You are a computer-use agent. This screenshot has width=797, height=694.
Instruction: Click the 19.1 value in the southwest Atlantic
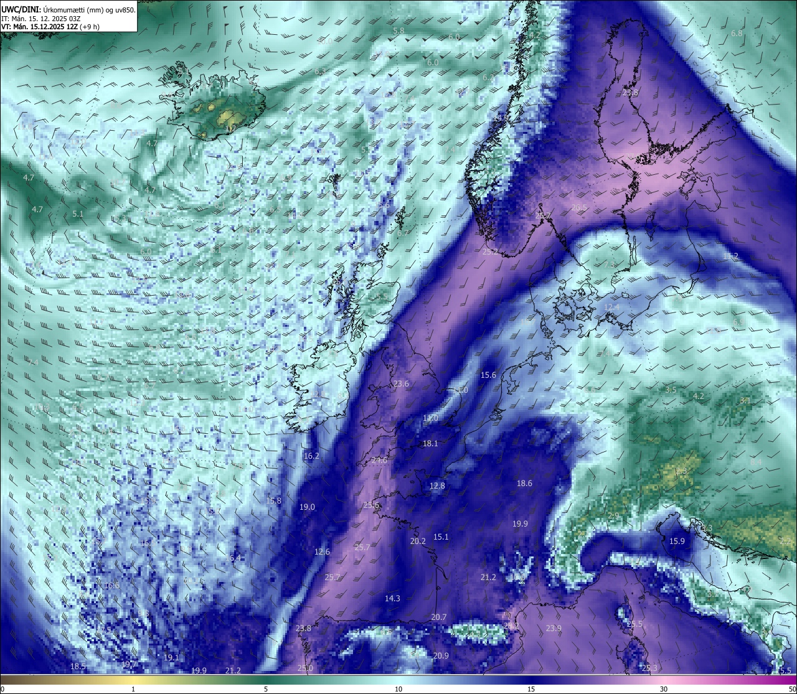tap(171, 657)
